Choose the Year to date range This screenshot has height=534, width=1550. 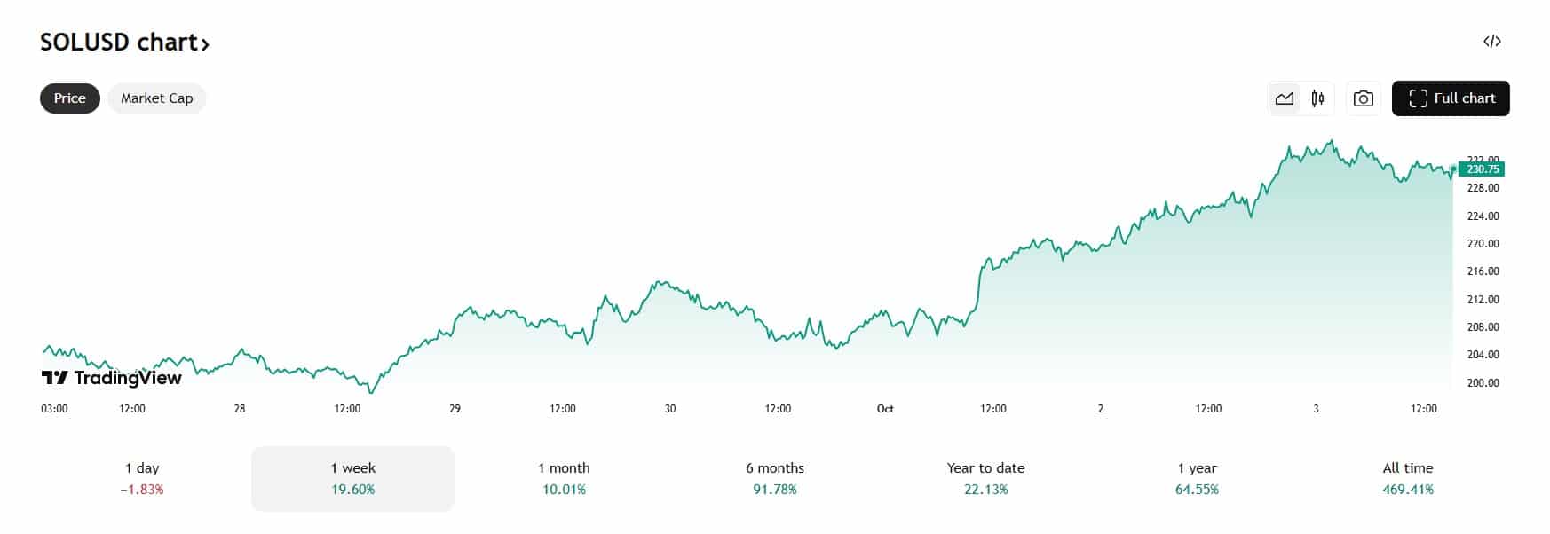(985, 478)
